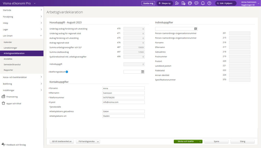
Task: Click the help question mark icon
Action: click(x=209, y=3)
